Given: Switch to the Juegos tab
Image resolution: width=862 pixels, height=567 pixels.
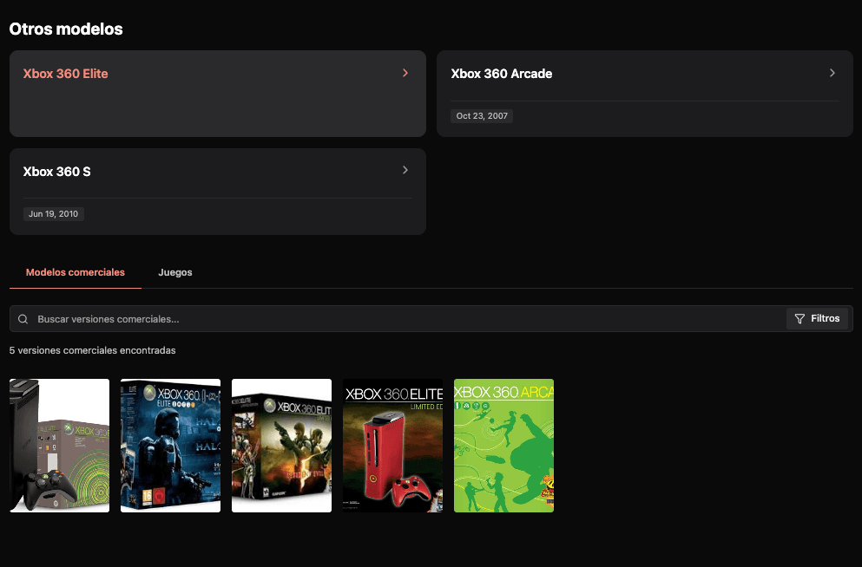Looking at the screenshot, I should pos(175,272).
